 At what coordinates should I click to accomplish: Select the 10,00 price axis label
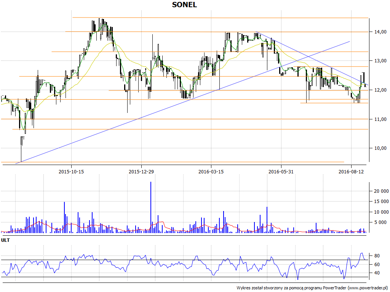tap(380, 148)
